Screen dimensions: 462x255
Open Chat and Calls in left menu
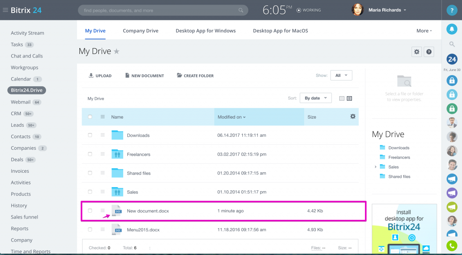27,56
